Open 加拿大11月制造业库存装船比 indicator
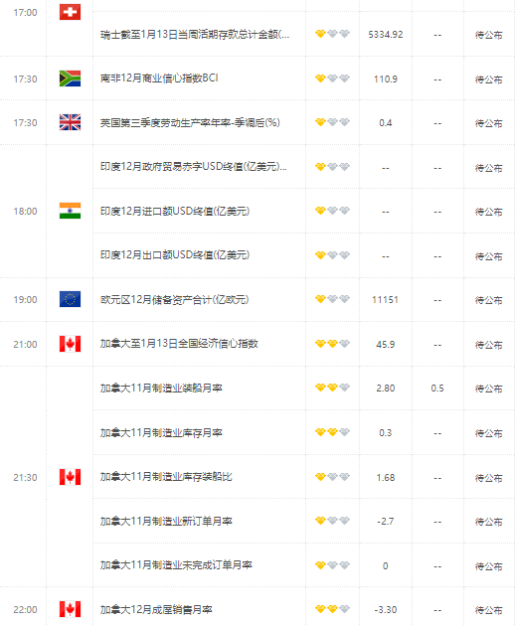This screenshot has height=626, width=515. coord(166,477)
